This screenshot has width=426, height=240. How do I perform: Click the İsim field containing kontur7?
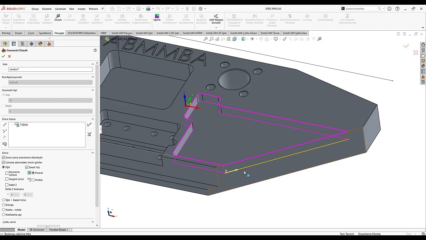[x=50, y=69]
